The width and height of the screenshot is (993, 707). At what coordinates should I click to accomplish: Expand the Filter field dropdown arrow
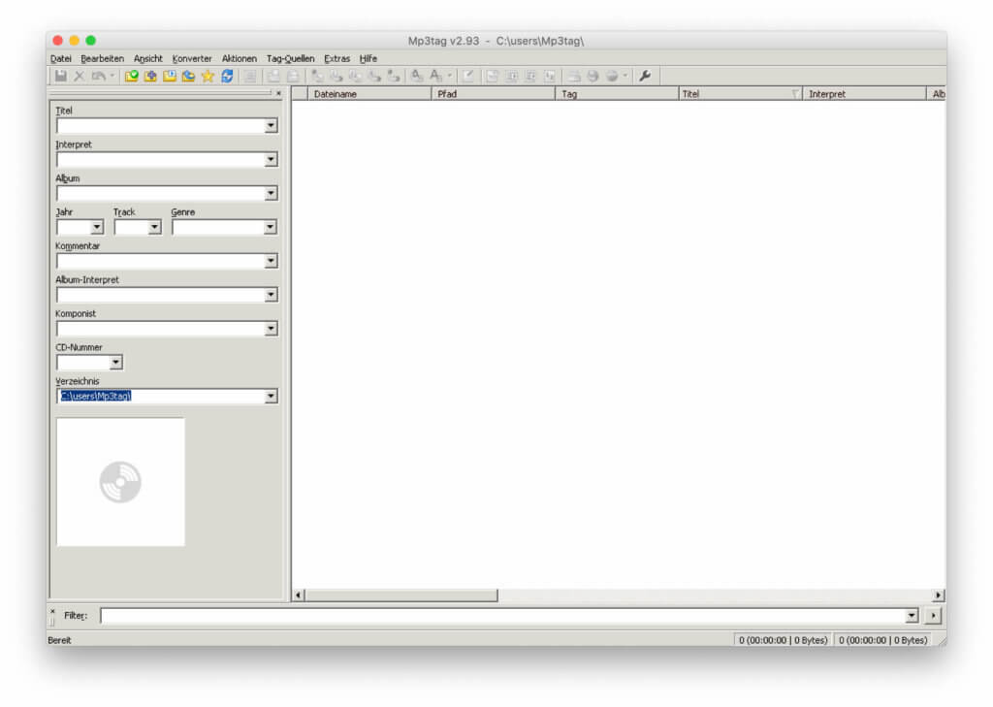pyautogui.click(x=912, y=616)
